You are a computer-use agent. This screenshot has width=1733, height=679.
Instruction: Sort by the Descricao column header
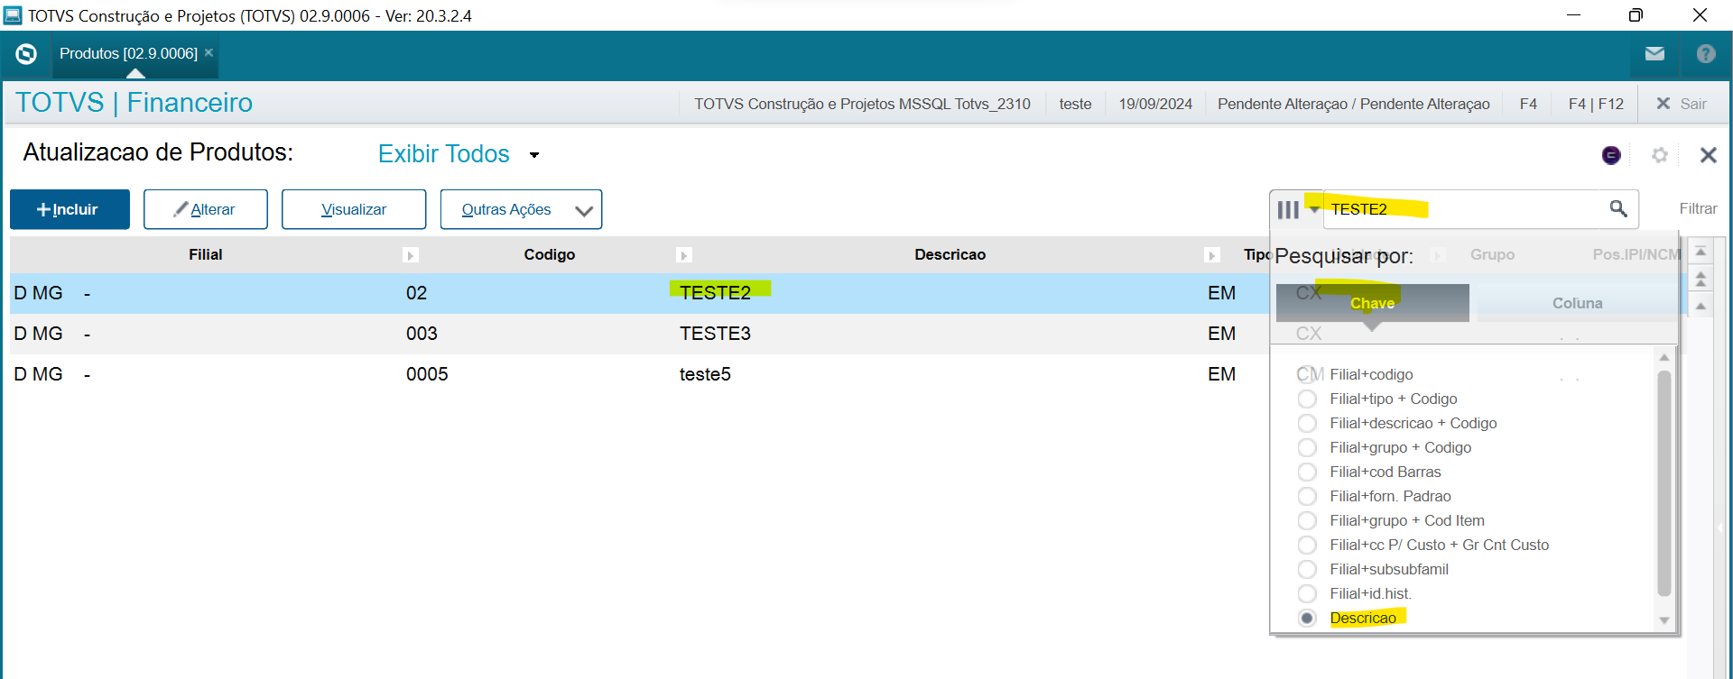click(950, 255)
